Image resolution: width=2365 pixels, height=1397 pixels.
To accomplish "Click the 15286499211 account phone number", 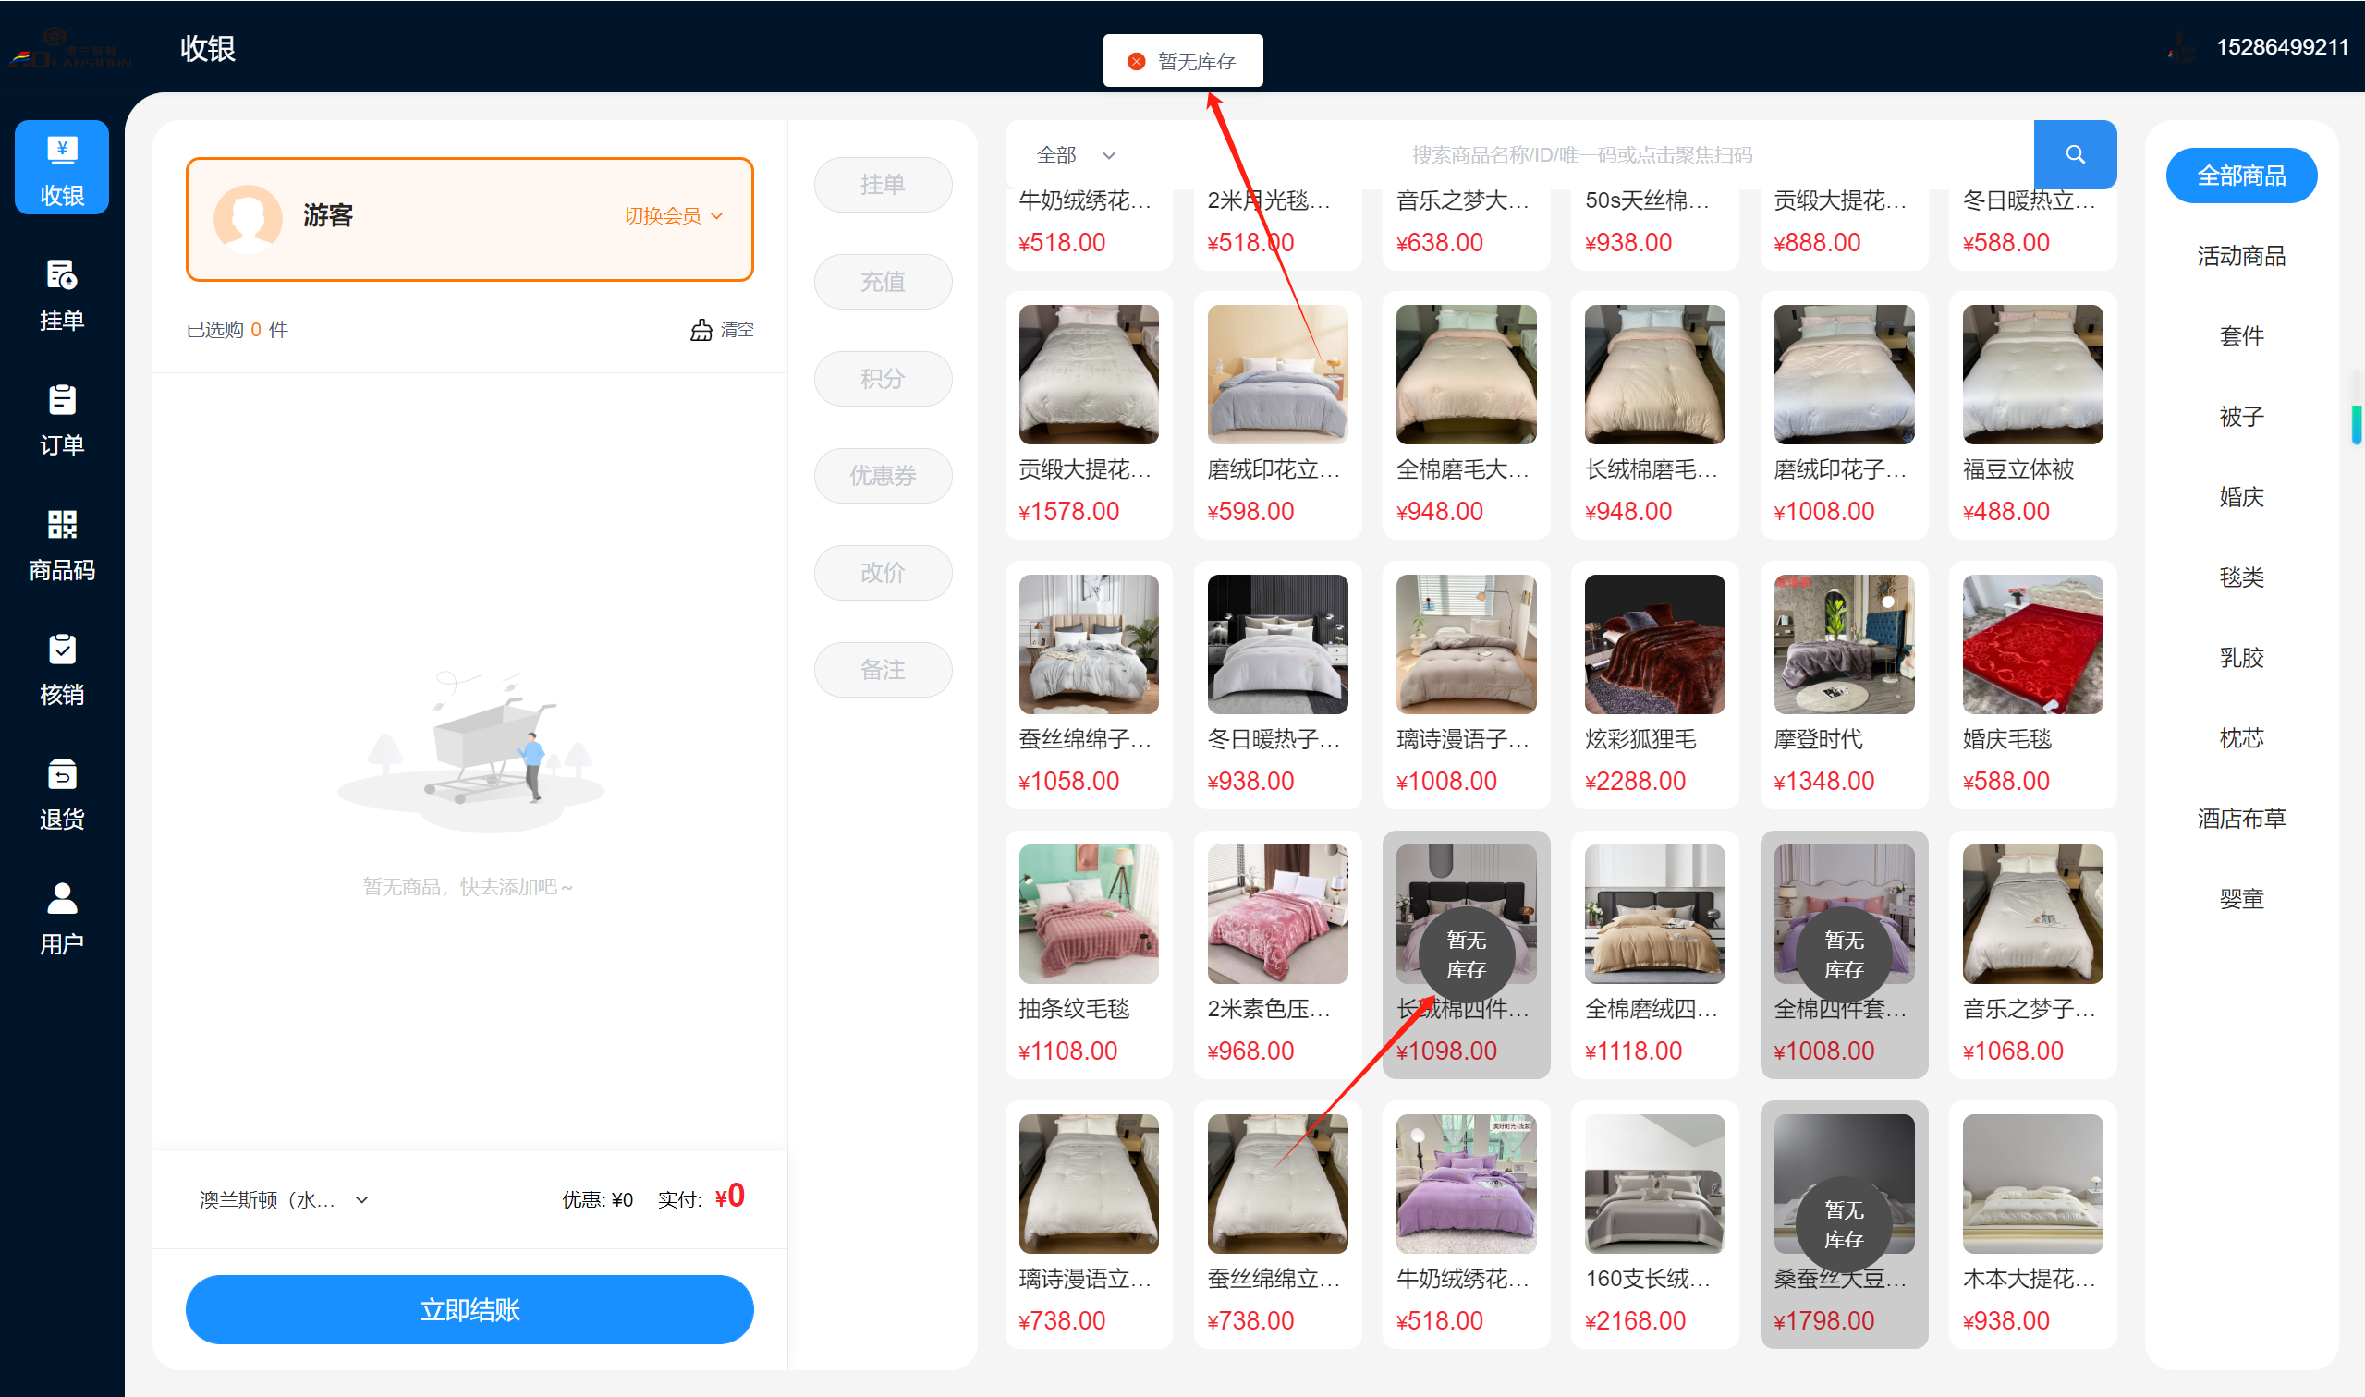I will click(x=2282, y=47).
